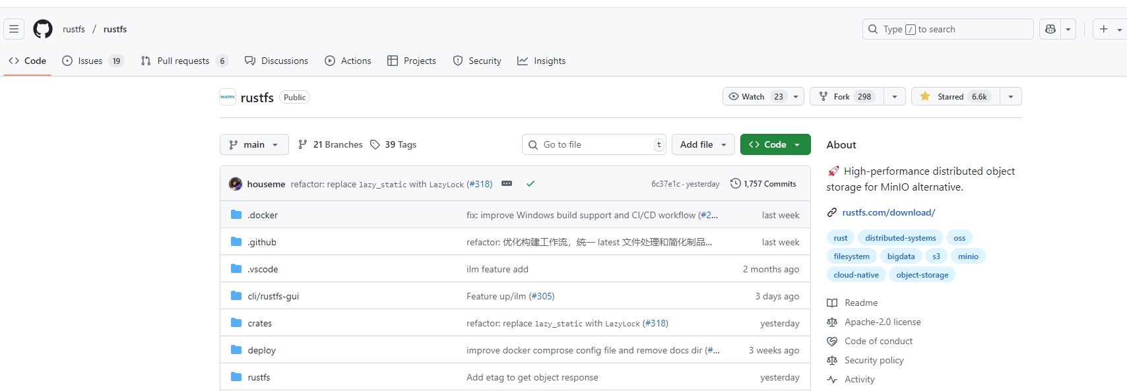Image resolution: width=1127 pixels, height=391 pixels.
Task: Click the Readme book icon
Action: [x=832, y=303]
